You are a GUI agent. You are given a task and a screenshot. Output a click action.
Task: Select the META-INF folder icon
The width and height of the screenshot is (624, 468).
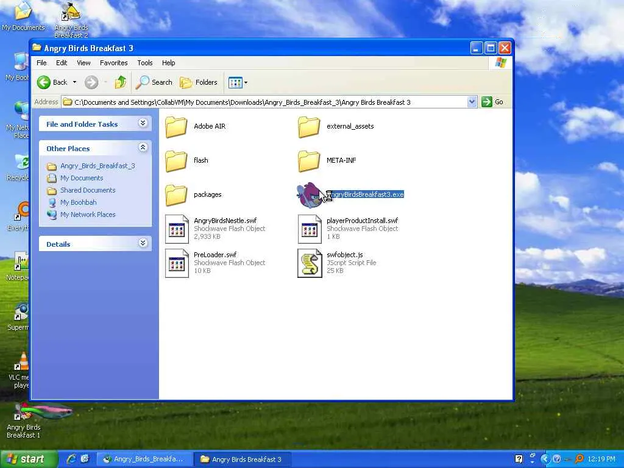(x=309, y=161)
